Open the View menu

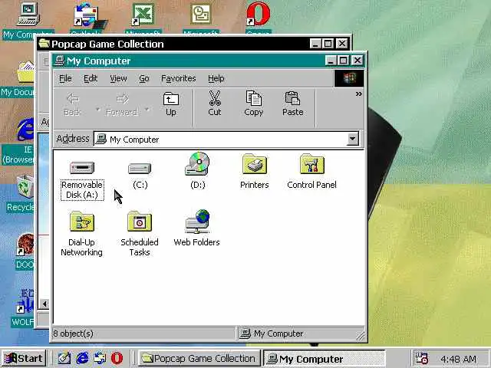(x=118, y=78)
